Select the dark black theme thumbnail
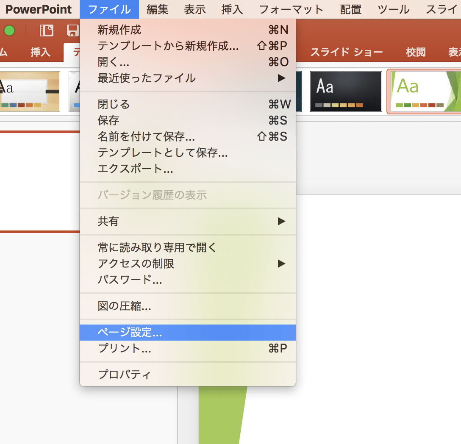The height and width of the screenshot is (444, 461). tap(346, 92)
